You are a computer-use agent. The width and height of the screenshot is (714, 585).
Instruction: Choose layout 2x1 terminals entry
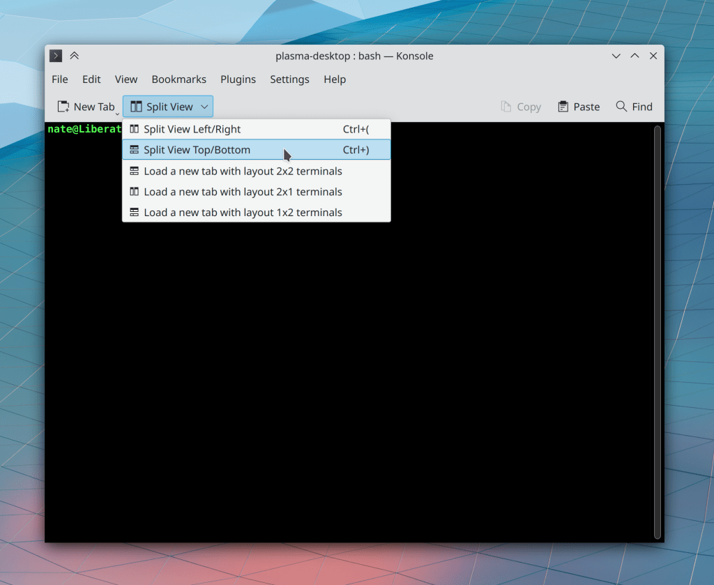click(243, 192)
